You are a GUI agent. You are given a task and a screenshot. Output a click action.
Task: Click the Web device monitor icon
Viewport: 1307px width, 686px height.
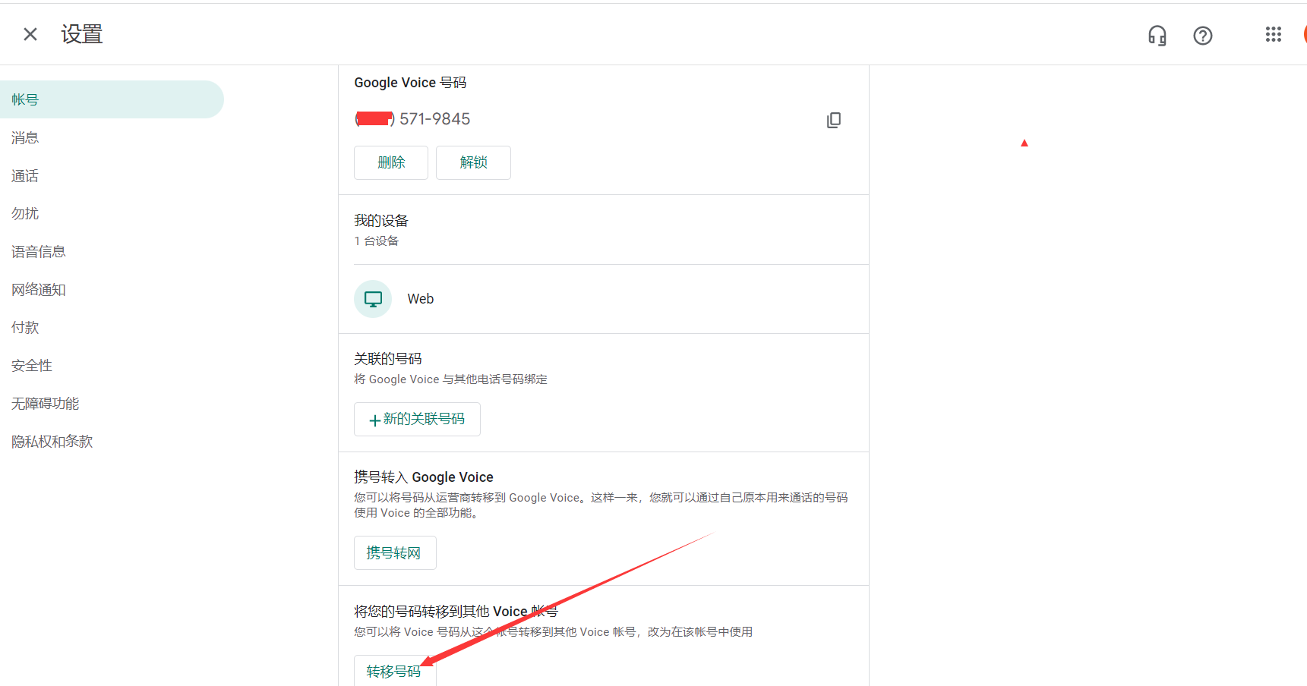(x=373, y=299)
